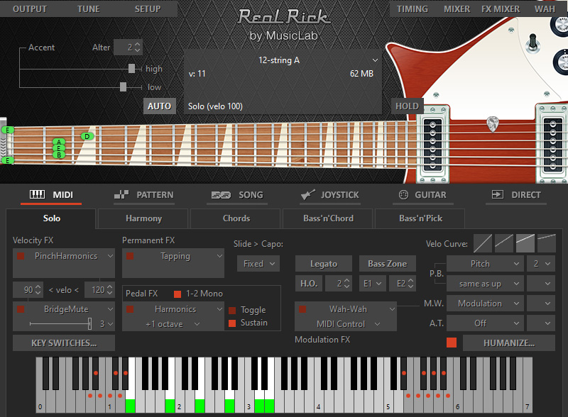Click the Bass Zone button

pos(387,264)
